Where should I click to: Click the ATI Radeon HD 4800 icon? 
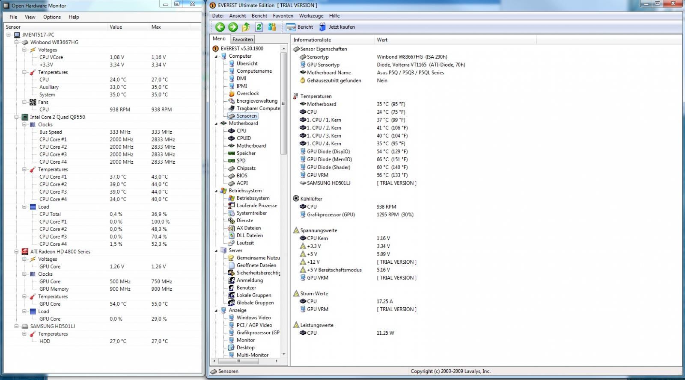pyautogui.click(x=25, y=252)
